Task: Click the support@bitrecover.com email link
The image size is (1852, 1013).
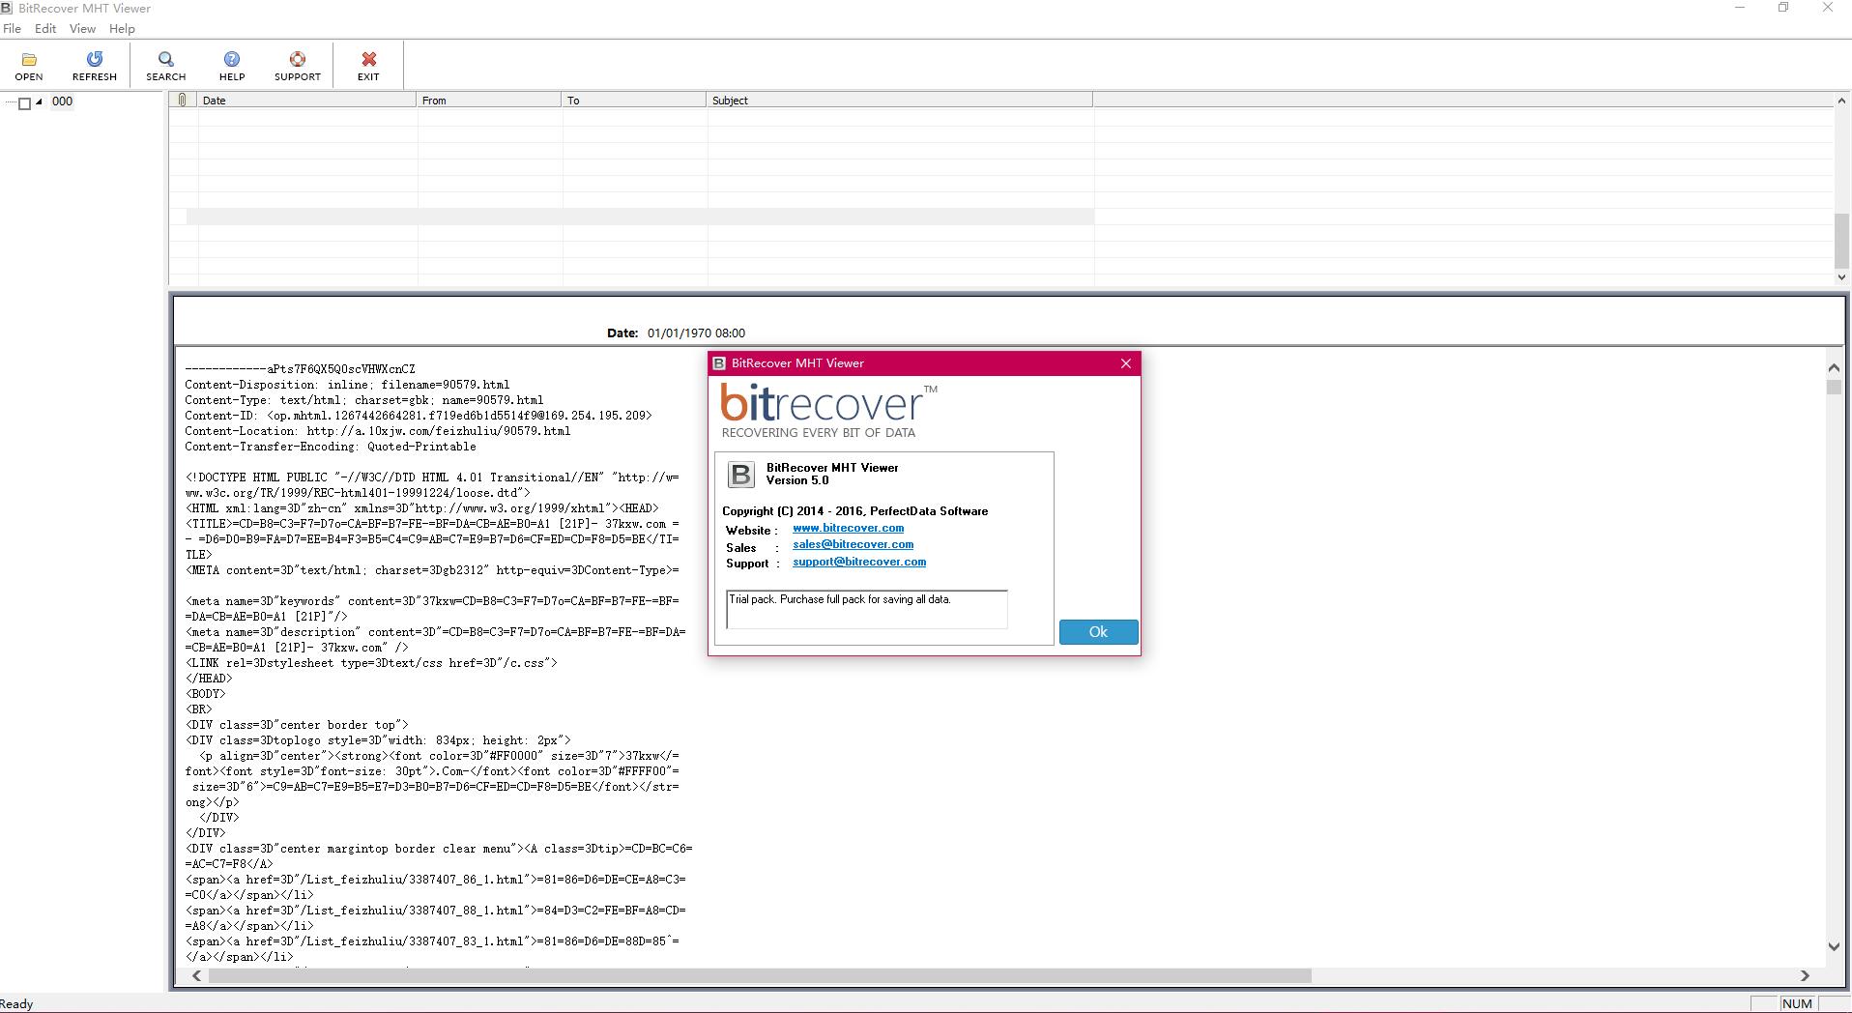Action: [859, 562]
